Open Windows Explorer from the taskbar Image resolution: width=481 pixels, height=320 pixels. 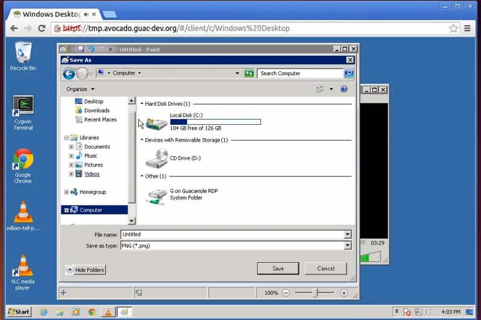point(60,312)
